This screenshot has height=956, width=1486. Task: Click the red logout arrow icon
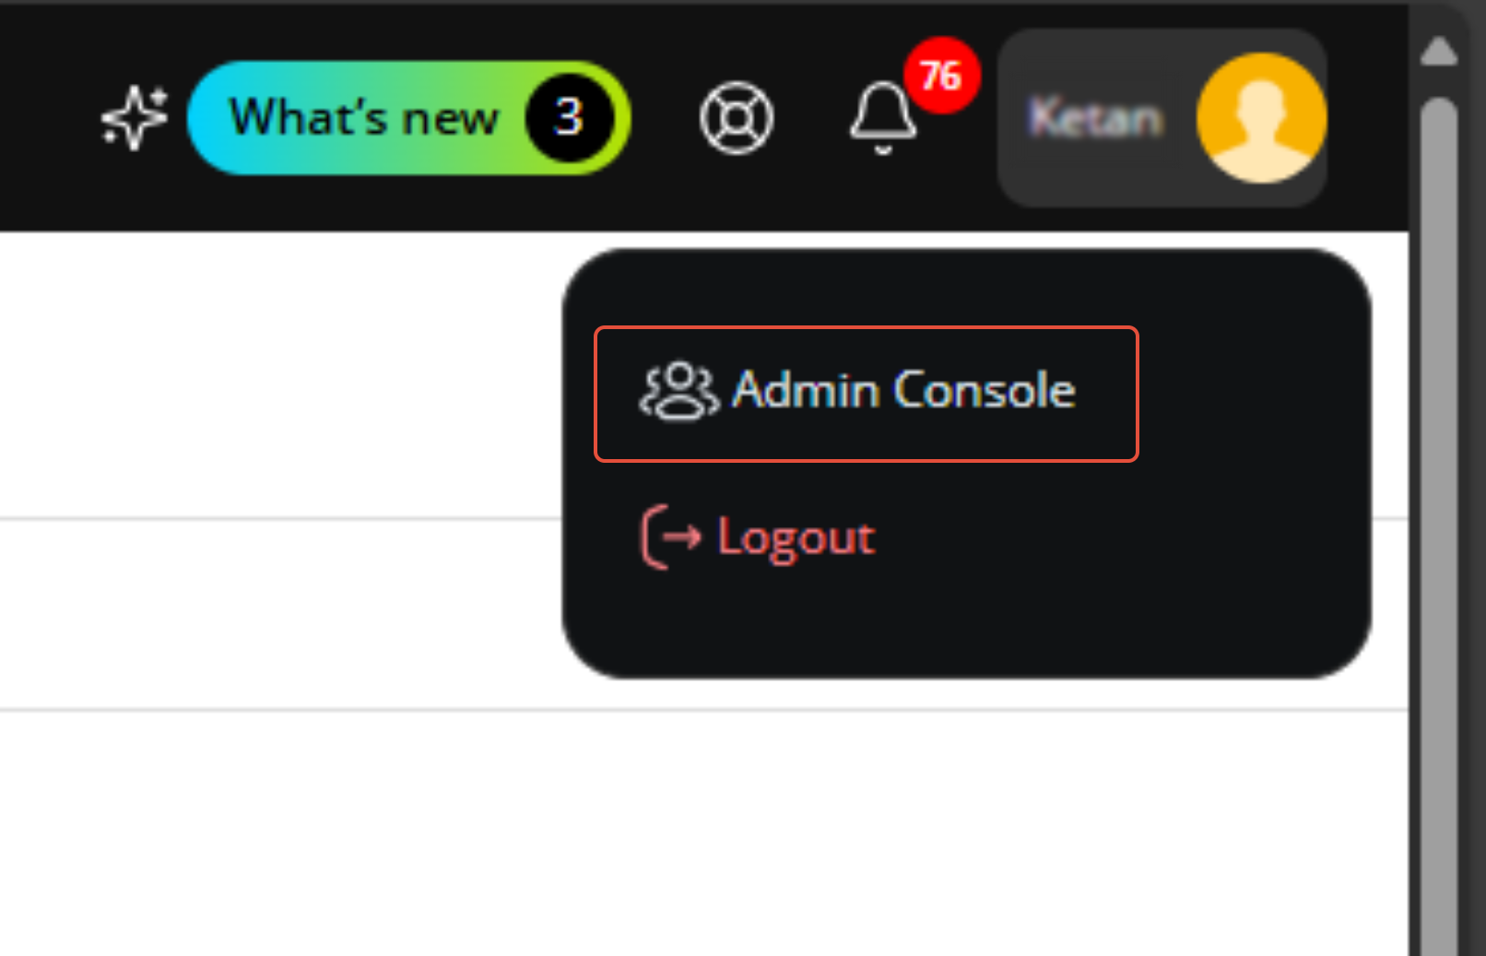670,537
